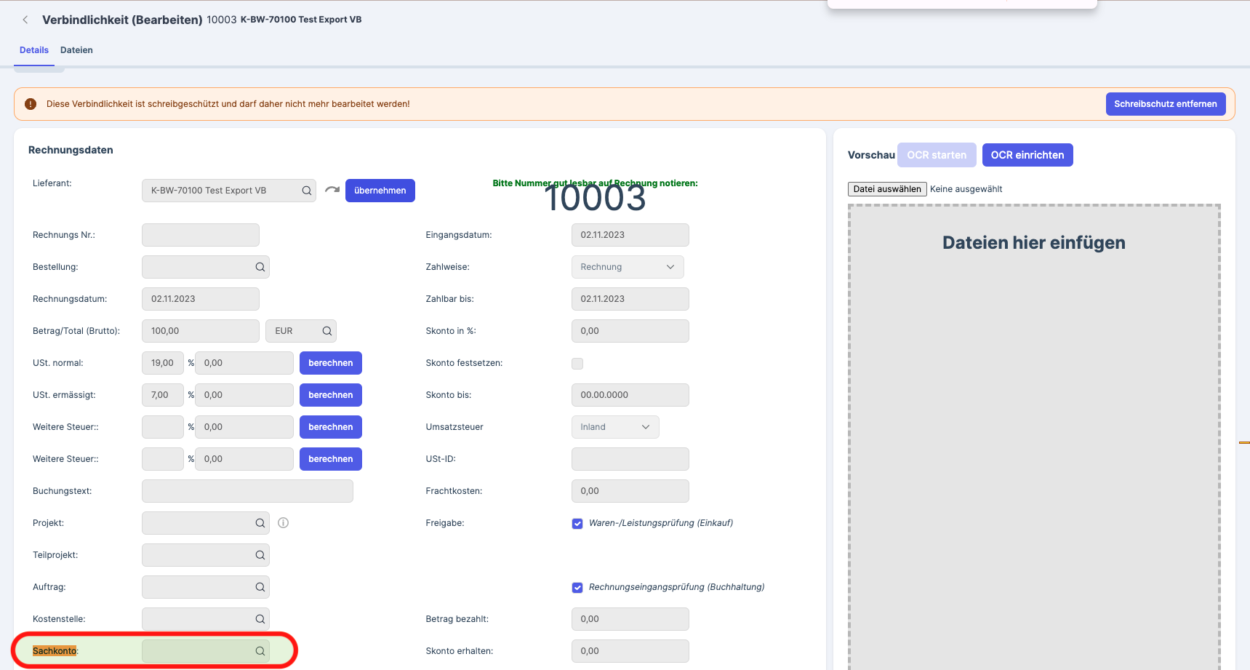Viewport: 1250px width, 670px height.
Task: Click the Zahlbar bis date field
Action: tap(630, 299)
